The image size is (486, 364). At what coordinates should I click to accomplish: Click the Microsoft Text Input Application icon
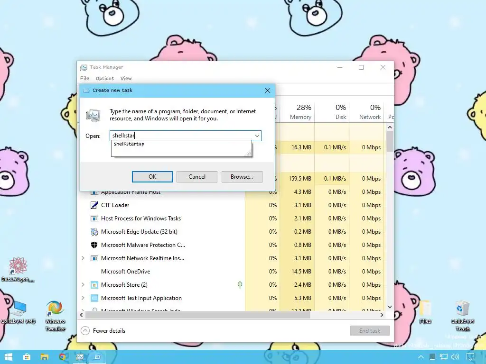pyautogui.click(x=94, y=298)
